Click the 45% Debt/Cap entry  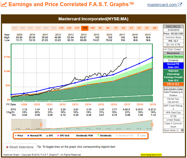click(173, 113)
